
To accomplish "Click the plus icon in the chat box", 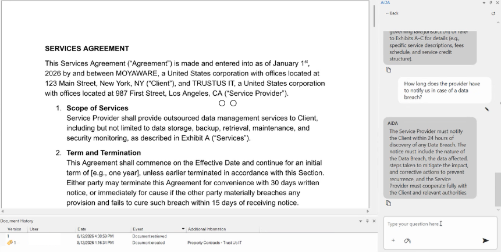I will pos(393,240).
